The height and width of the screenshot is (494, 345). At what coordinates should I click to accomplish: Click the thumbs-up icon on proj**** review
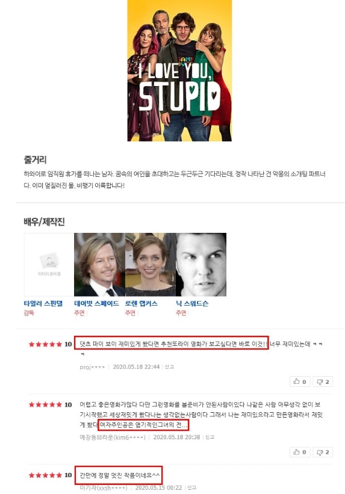click(300, 381)
